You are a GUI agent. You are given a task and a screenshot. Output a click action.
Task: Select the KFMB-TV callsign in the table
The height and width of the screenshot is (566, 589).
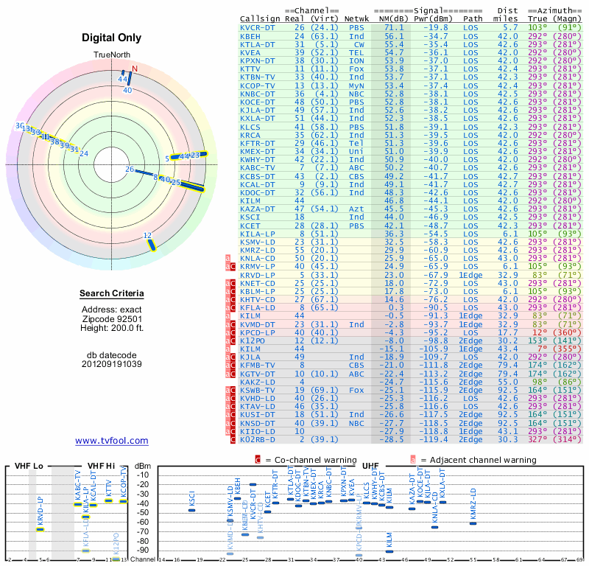coord(257,366)
